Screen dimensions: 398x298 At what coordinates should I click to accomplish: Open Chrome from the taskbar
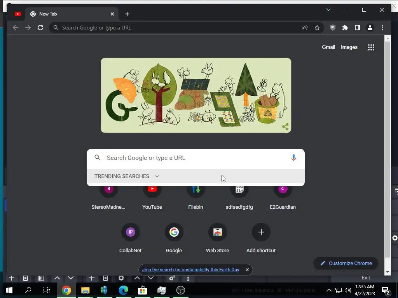click(66, 290)
